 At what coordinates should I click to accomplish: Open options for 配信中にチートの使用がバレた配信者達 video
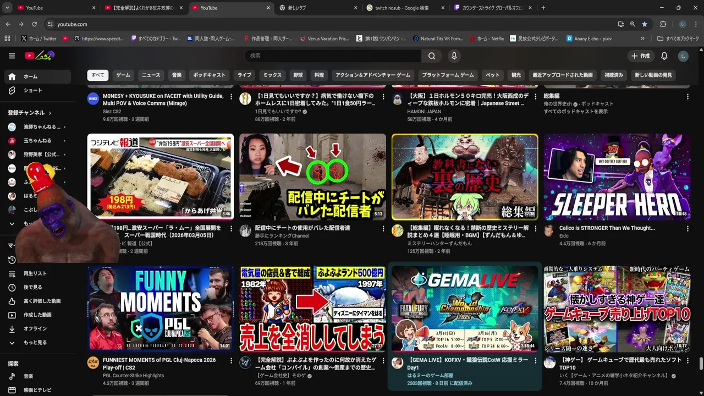[383, 229]
